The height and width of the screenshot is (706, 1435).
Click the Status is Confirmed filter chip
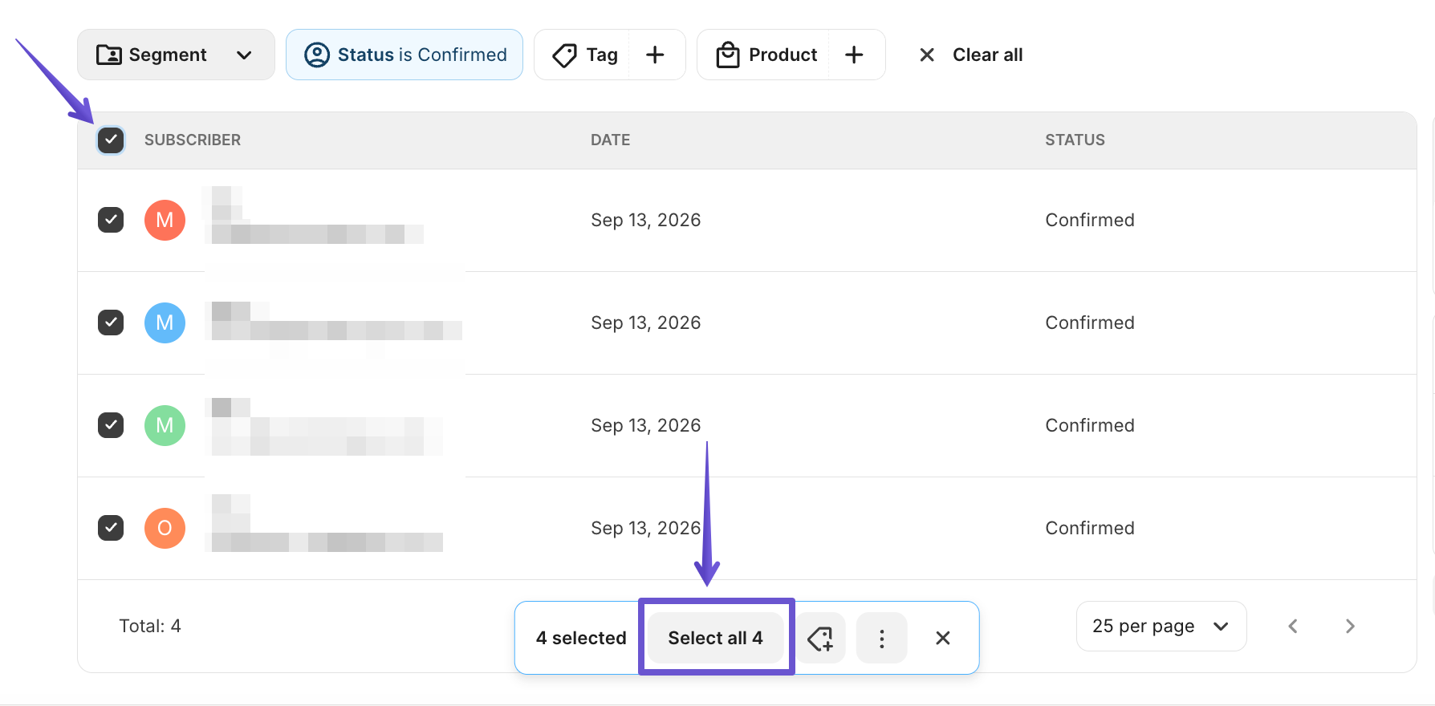(x=404, y=55)
